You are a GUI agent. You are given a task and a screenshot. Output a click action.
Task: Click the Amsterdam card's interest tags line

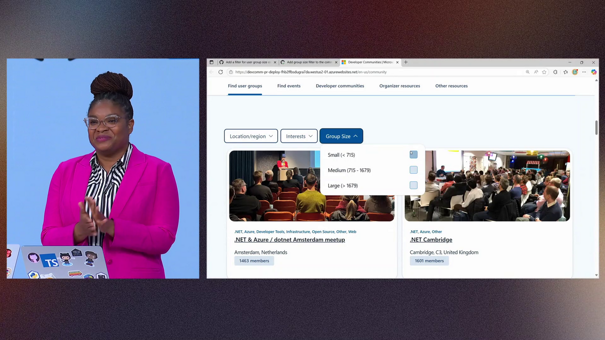[295, 232]
